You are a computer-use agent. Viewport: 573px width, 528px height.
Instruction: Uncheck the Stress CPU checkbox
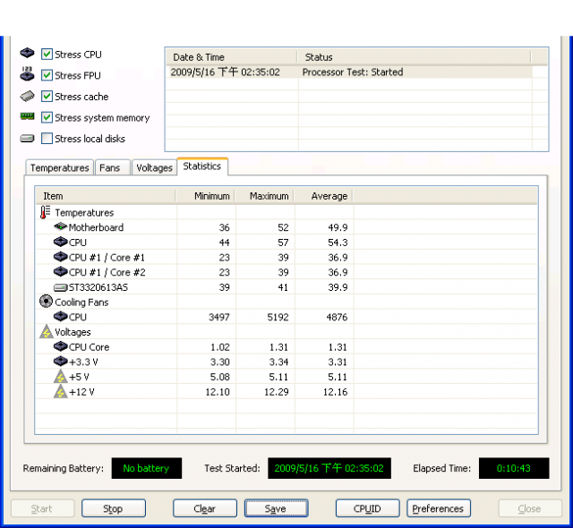pyautogui.click(x=47, y=54)
